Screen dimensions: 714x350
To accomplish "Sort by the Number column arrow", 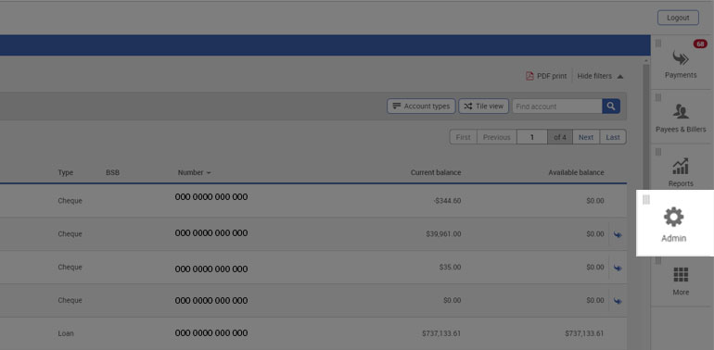I will coord(209,173).
